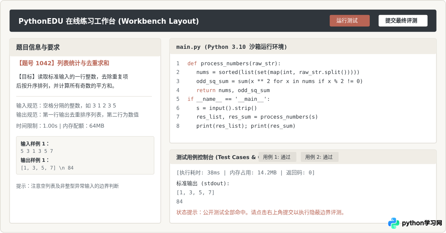Select sample input 5 3 1 3 5 7
The height and width of the screenshot is (233, 446).
[x=37, y=151]
